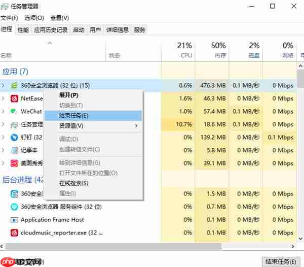Viewport: 304px width, 267px height.
Task: Expand the 任务管理器 process group
Action: (x=3, y=124)
